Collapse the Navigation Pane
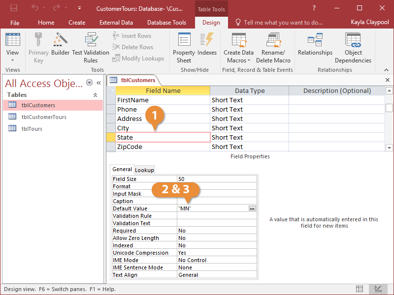This screenshot has height=295, width=394. (99, 83)
